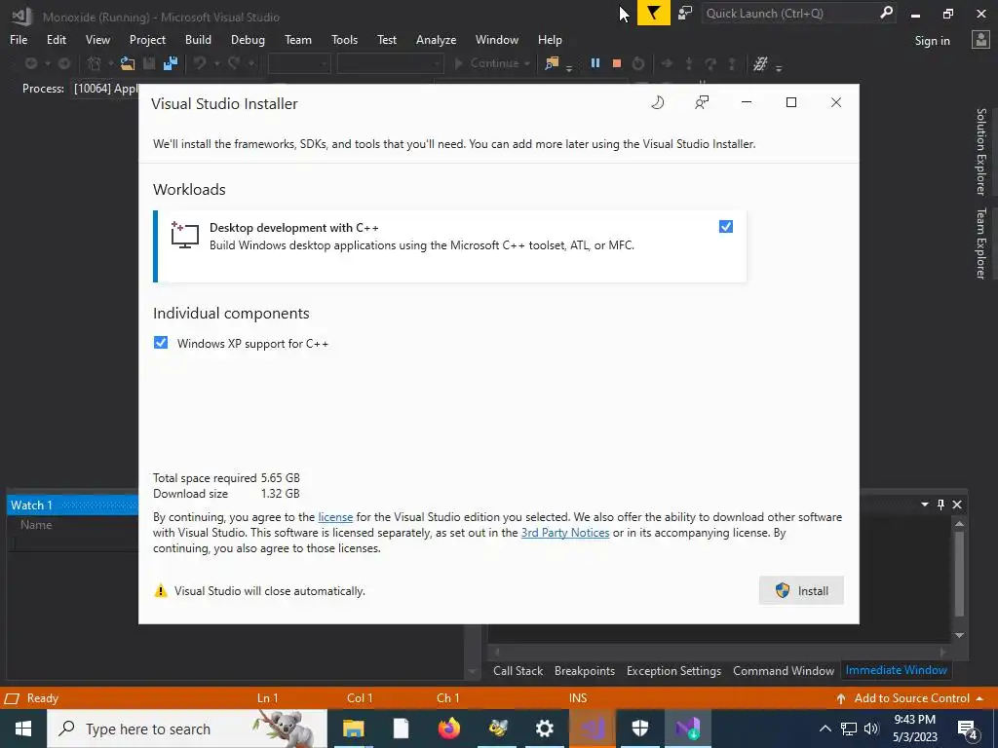Click the Immediate Window pin icon
The height and width of the screenshot is (748, 998).
point(940,505)
